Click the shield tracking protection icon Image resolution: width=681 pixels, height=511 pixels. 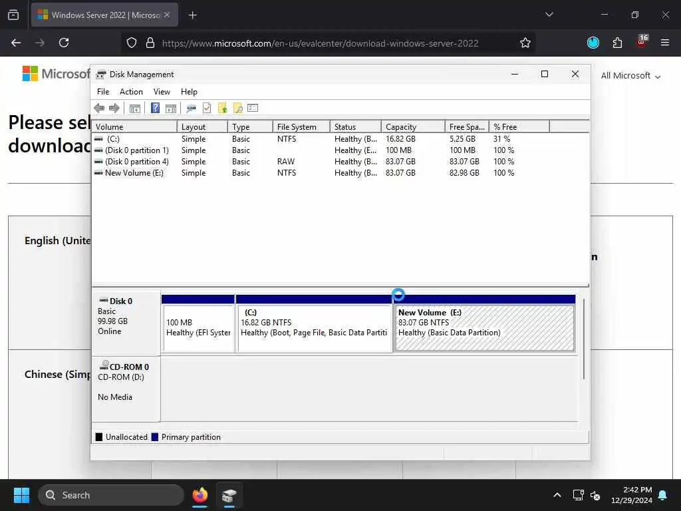[x=132, y=43]
